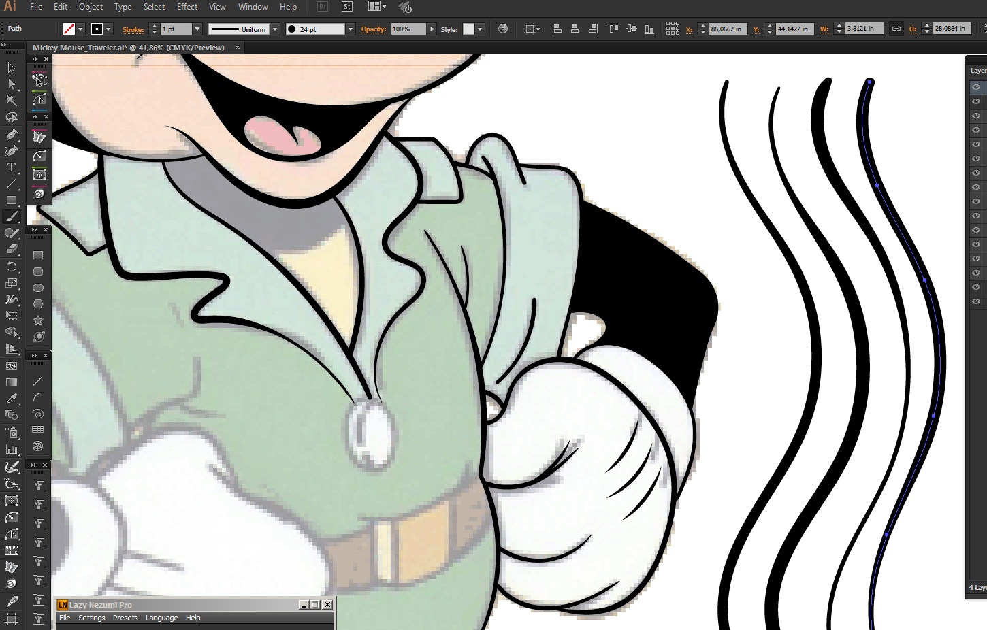Click the Horizontal Align Left icon
The height and width of the screenshot is (630, 987).
[x=557, y=29]
